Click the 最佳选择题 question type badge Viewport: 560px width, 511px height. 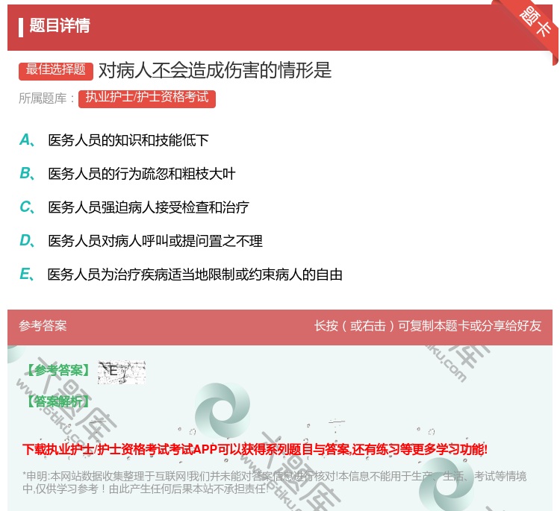click(x=56, y=70)
